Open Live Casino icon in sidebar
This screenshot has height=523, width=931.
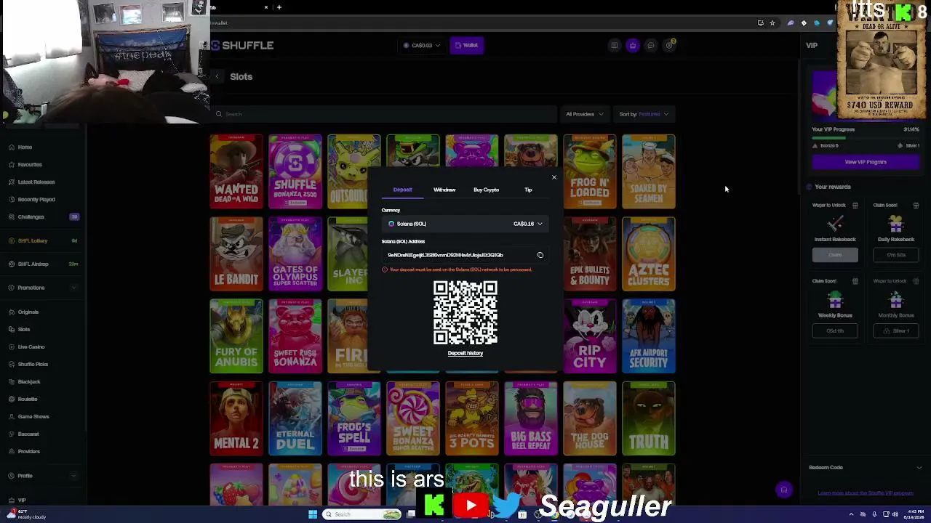click(12, 347)
